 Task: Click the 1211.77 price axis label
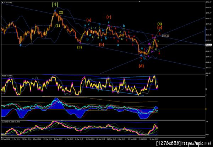point(208,30)
